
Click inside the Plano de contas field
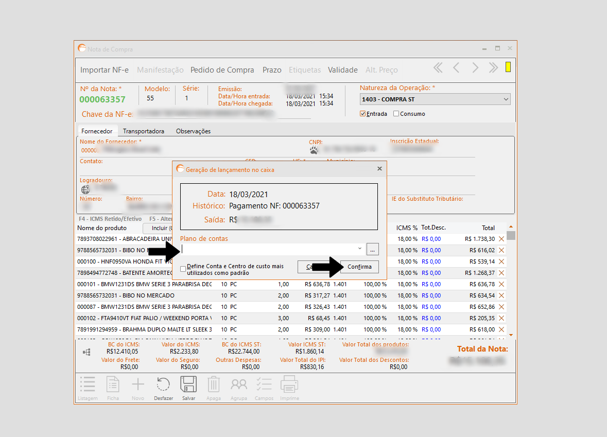coord(268,249)
